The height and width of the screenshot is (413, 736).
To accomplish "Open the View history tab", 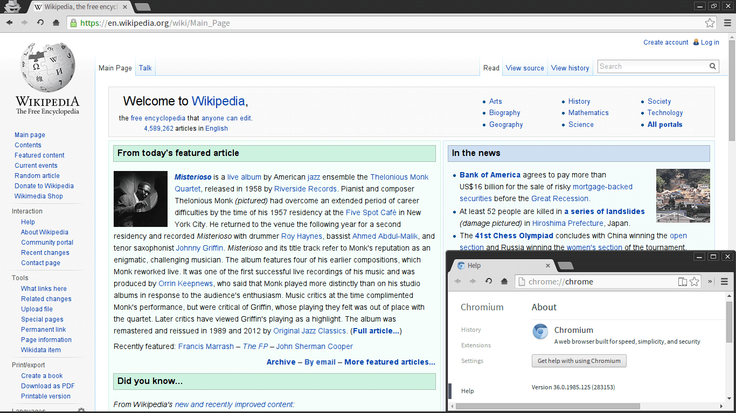I will 570,68.
